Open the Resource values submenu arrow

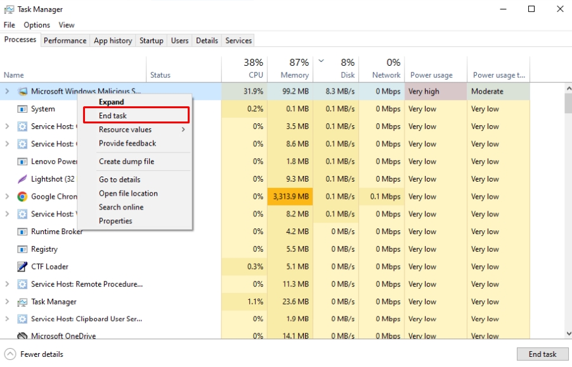[x=183, y=130]
